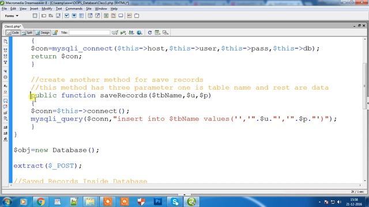This screenshot has height=207, width=369.
Task: Open the File menu
Action: tap(4, 9)
